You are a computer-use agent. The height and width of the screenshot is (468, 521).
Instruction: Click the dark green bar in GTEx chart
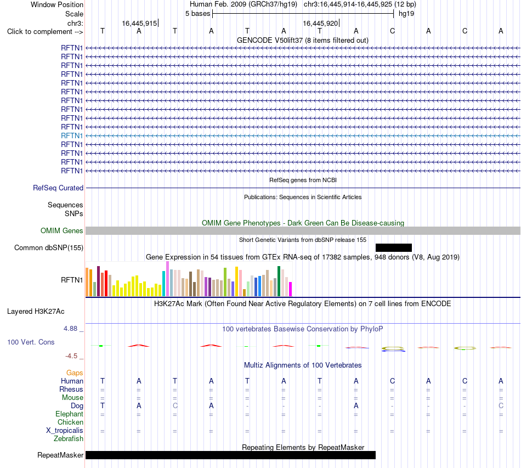(x=279, y=281)
